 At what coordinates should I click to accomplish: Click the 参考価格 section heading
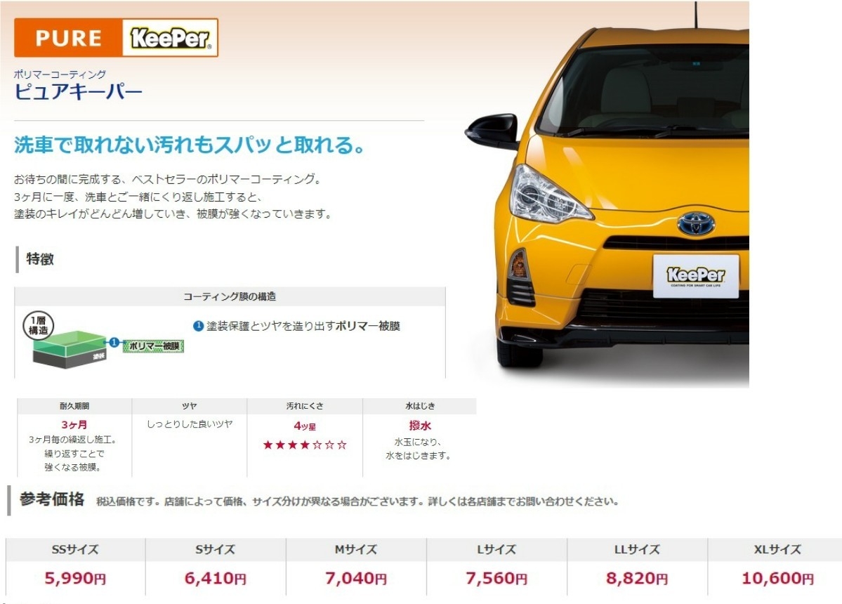point(52,499)
